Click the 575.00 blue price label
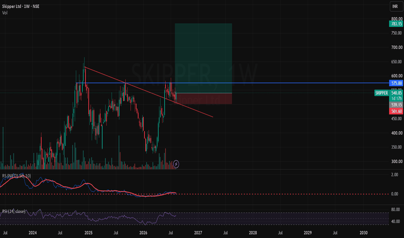The width and height of the screenshot is (404, 238). (396, 83)
